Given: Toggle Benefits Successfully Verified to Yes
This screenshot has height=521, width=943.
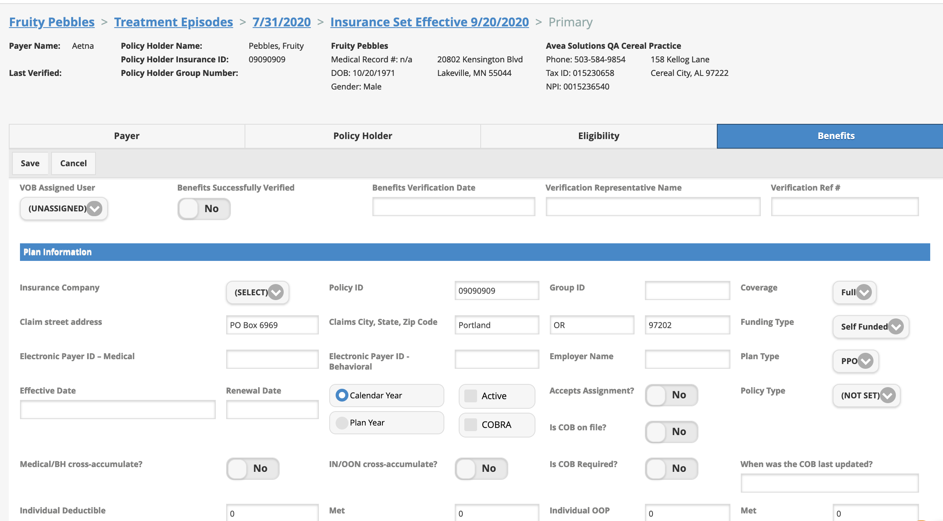Looking at the screenshot, I should click(203, 209).
